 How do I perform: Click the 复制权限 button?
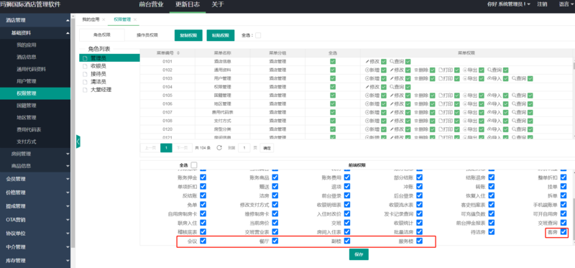pyautogui.click(x=188, y=35)
